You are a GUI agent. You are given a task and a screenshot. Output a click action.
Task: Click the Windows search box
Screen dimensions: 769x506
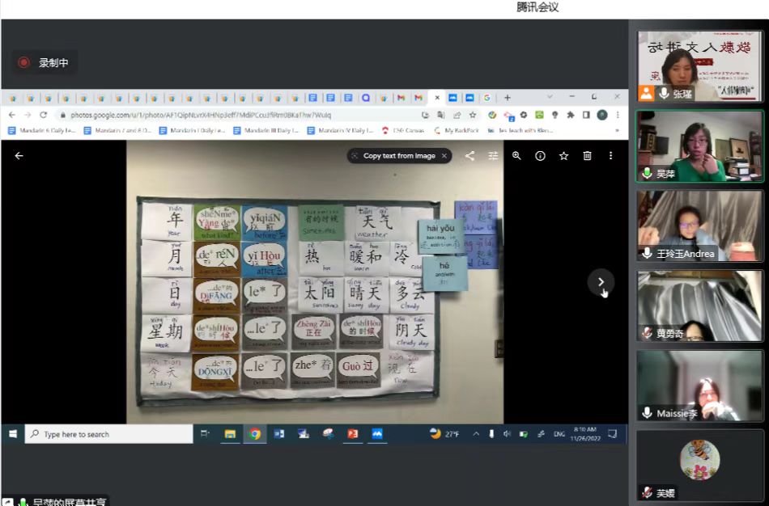tap(109, 434)
